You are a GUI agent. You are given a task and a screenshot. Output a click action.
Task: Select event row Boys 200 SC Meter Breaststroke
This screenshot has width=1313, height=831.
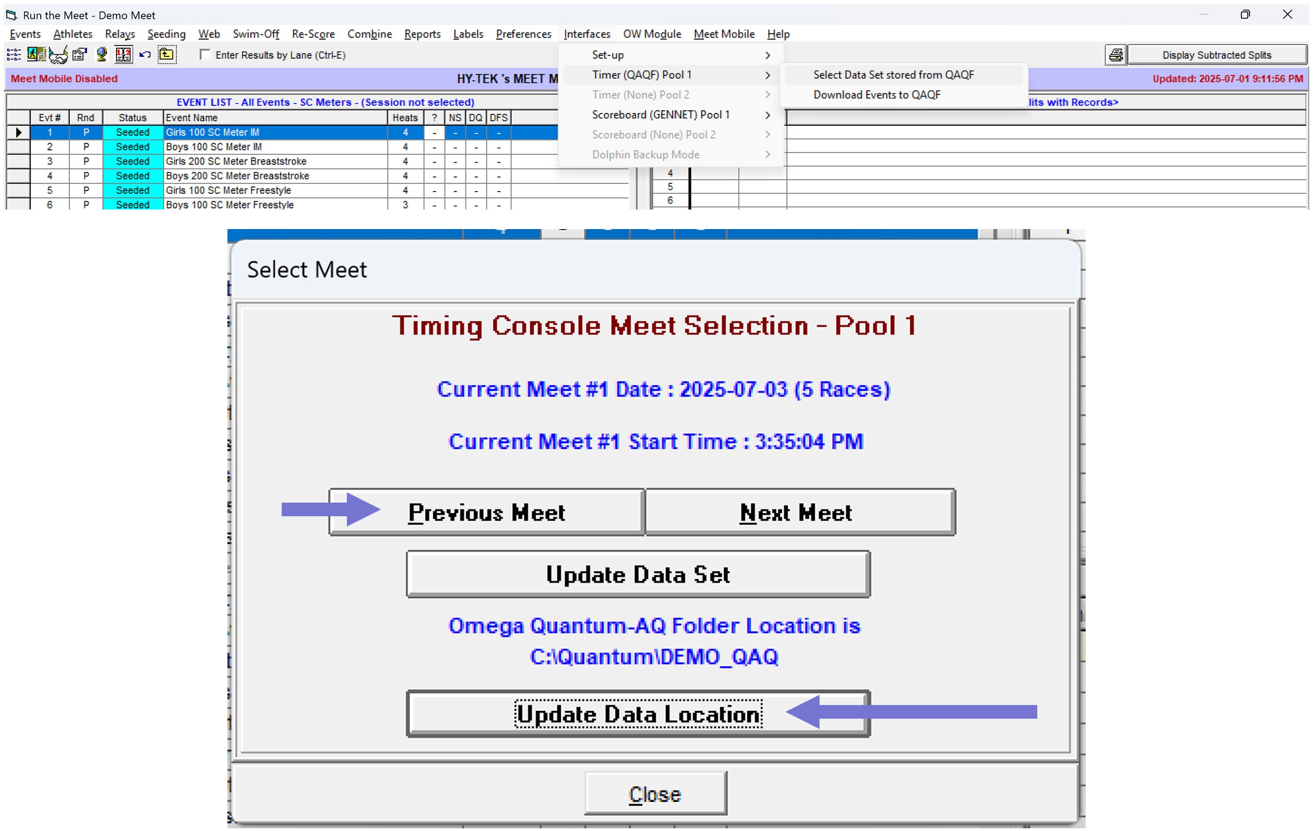pos(237,175)
